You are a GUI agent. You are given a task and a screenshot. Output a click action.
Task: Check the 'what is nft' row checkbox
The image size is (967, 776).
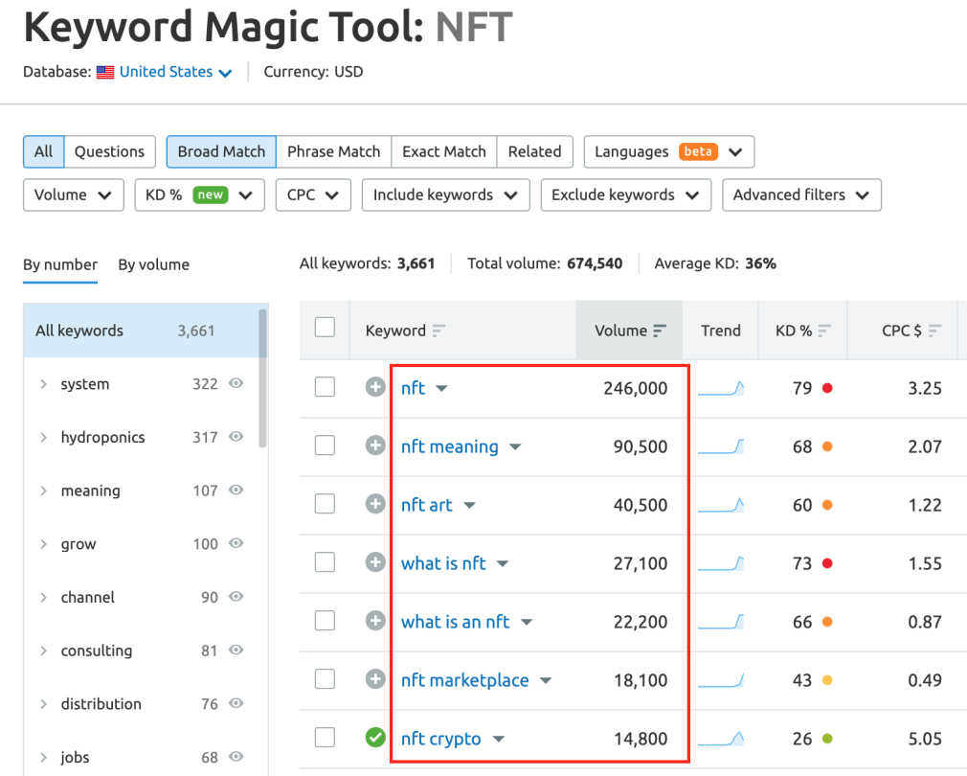[x=325, y=562]
